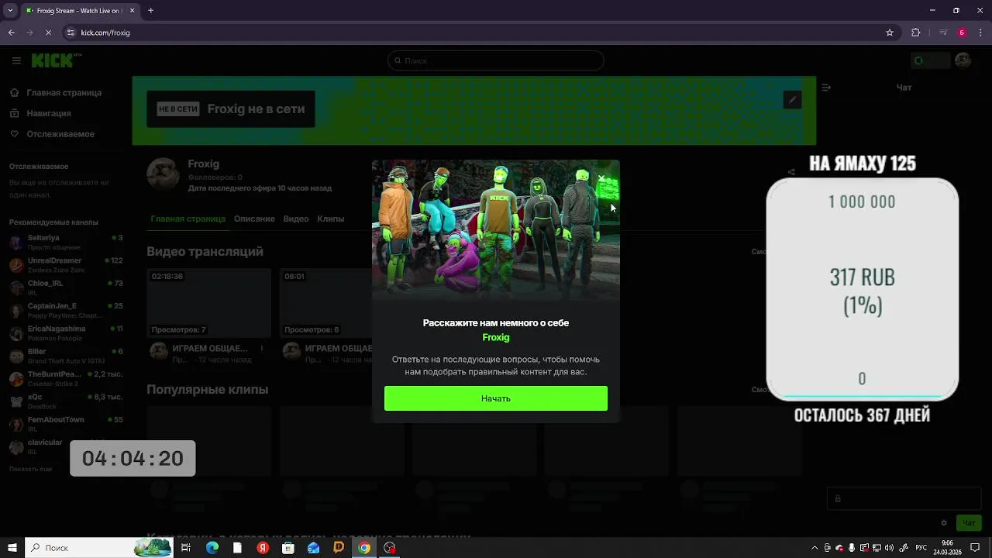Close the Froxig Stream browser tab
The height and width of the screenshot is (558, 992).
coord(133,11)
